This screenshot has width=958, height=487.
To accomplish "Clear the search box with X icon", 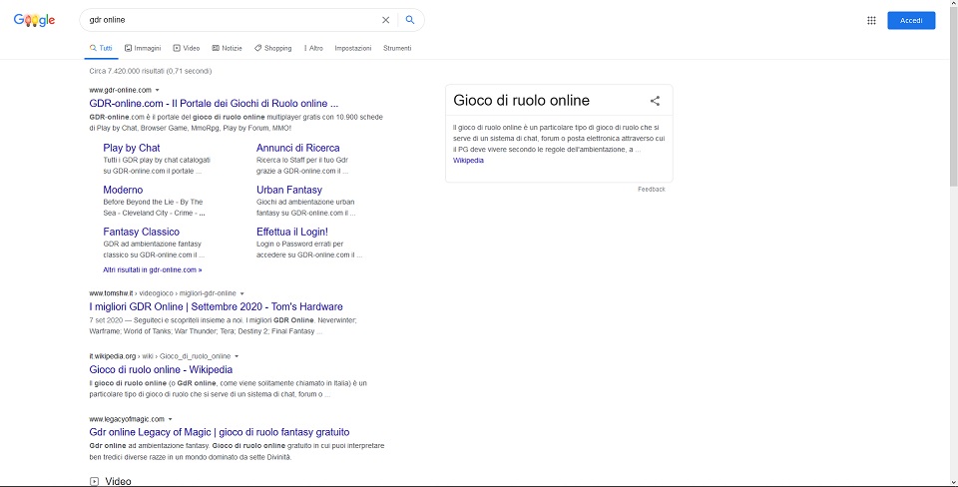I will pyautogui.click(x=386, y=20).
